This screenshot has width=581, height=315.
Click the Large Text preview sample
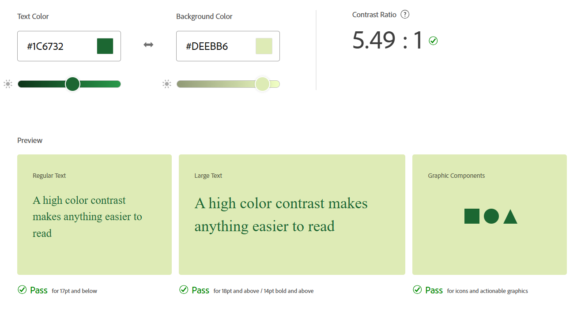[281, 215]
